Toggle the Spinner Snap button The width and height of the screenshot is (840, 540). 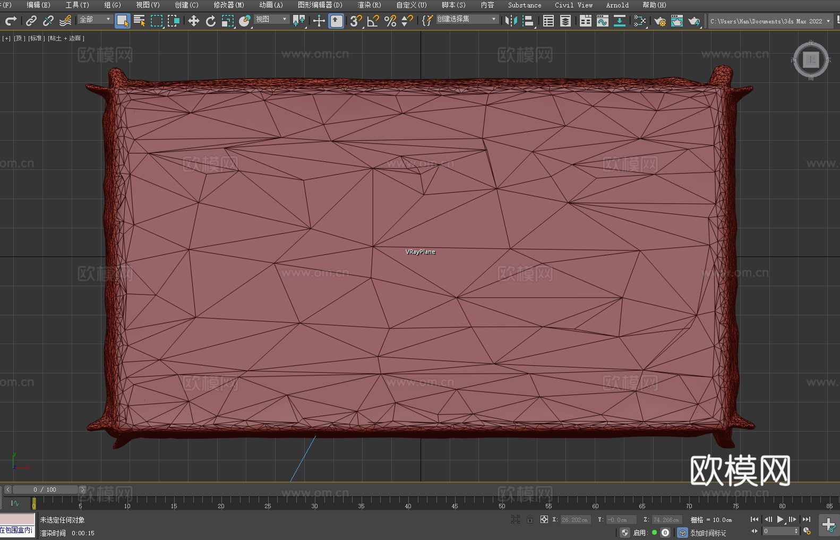pyautogui.click(x=407, y=21)
